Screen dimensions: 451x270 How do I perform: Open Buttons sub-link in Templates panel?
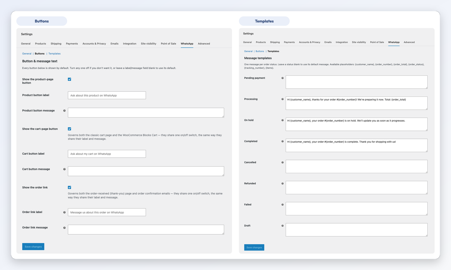click(x=260, y=51)
